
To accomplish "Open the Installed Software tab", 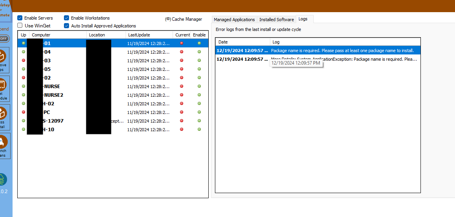I will pyautogui.click(x=277, y=20).
